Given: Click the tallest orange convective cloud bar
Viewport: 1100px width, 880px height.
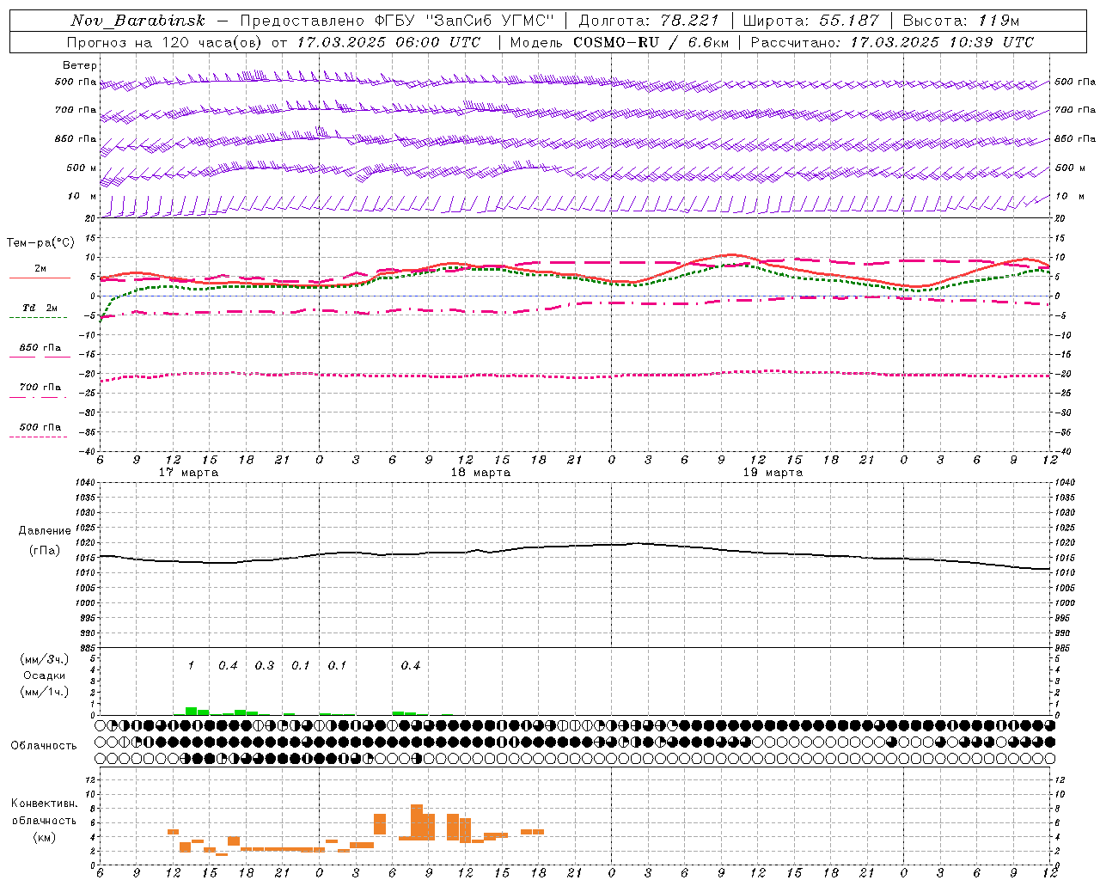Looking at the screenshot, I should 417,822.
